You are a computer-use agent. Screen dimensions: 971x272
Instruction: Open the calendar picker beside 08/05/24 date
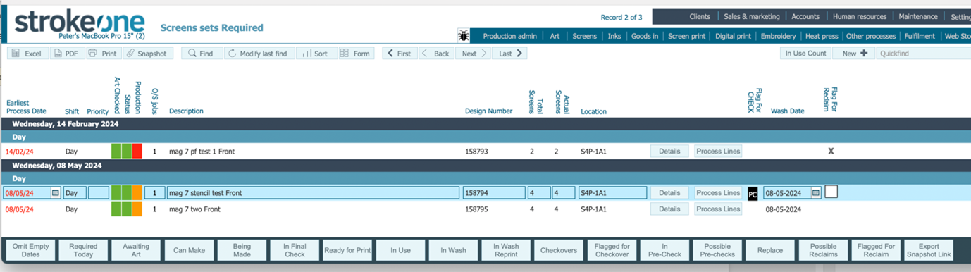[56, 192]
